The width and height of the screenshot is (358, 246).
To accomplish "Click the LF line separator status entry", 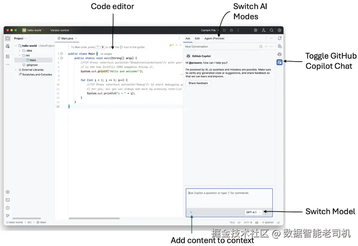I will 239,222.
